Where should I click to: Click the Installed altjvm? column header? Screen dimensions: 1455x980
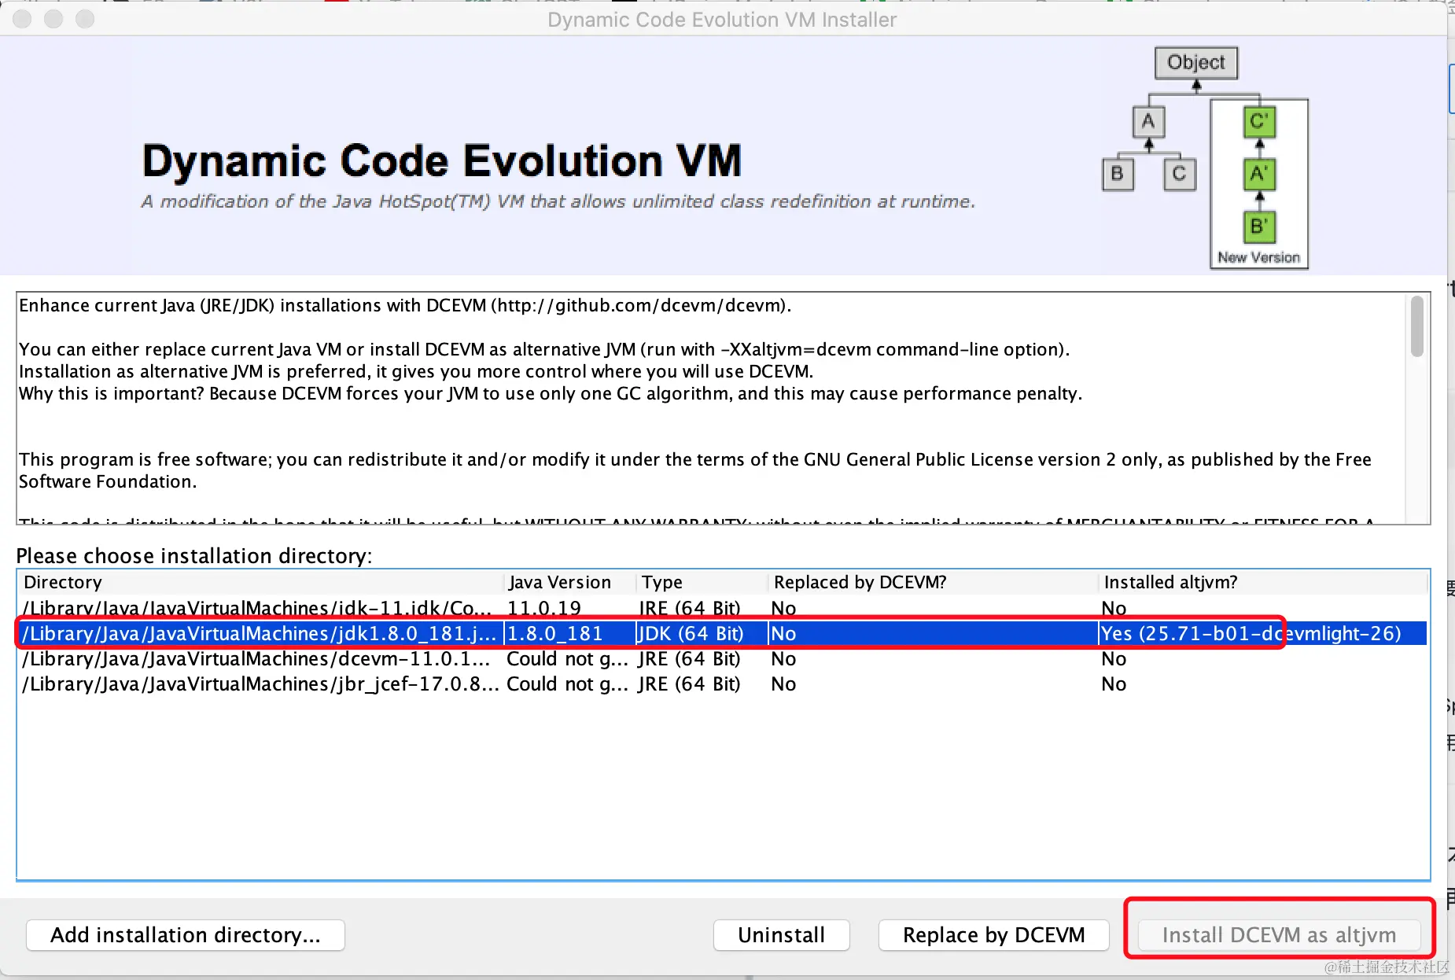(x=1262, y=582)
